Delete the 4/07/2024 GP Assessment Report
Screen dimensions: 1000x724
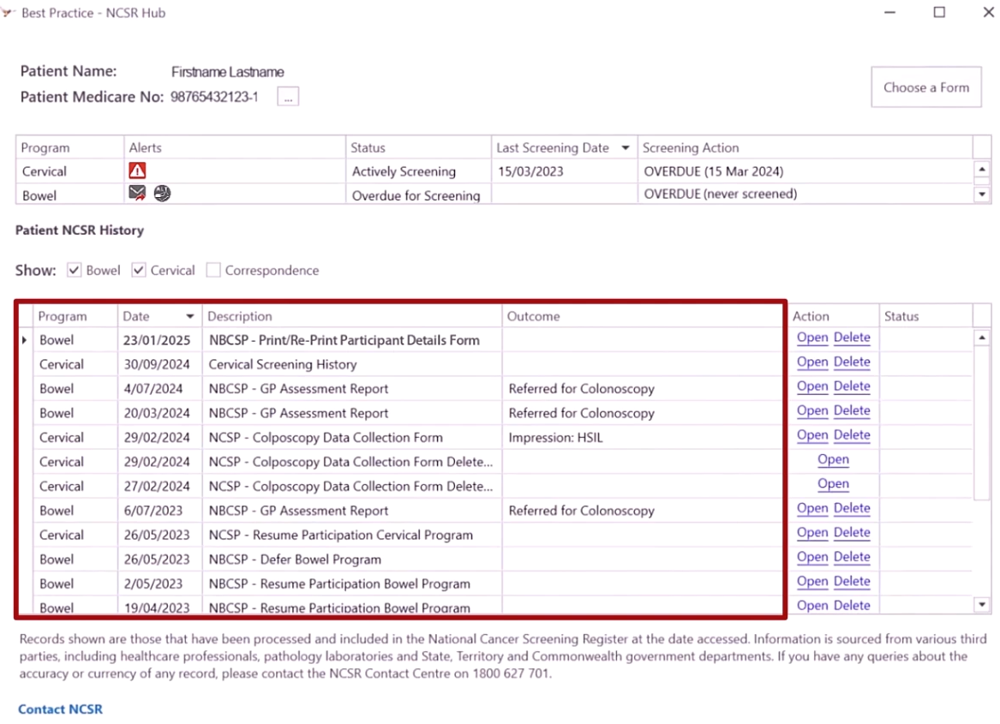tap(852, 386)
